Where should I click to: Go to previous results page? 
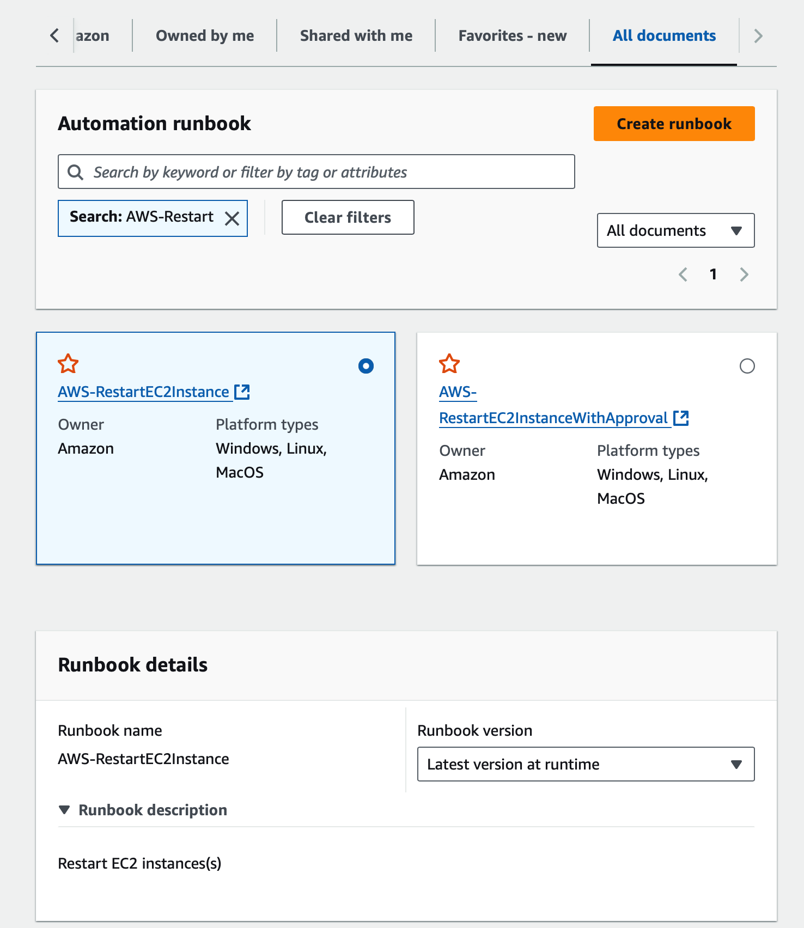(683, 274)
